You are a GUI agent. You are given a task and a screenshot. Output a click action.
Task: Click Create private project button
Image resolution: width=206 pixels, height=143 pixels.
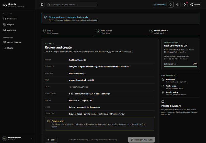click(x=142, y=140)
